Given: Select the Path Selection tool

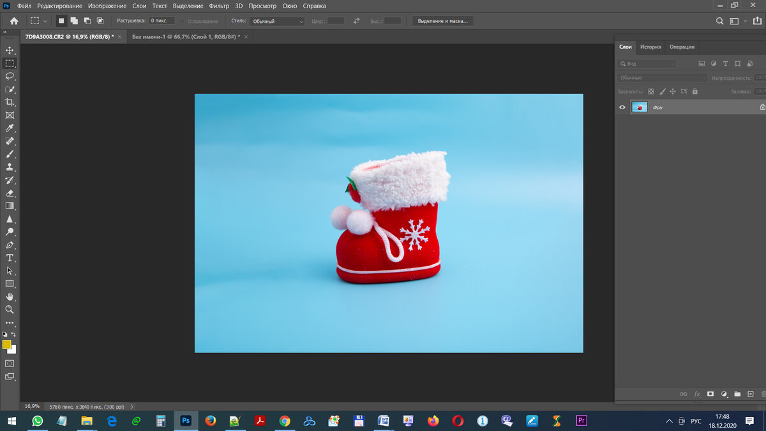Looking at the screenshot, I should (10, 271).
